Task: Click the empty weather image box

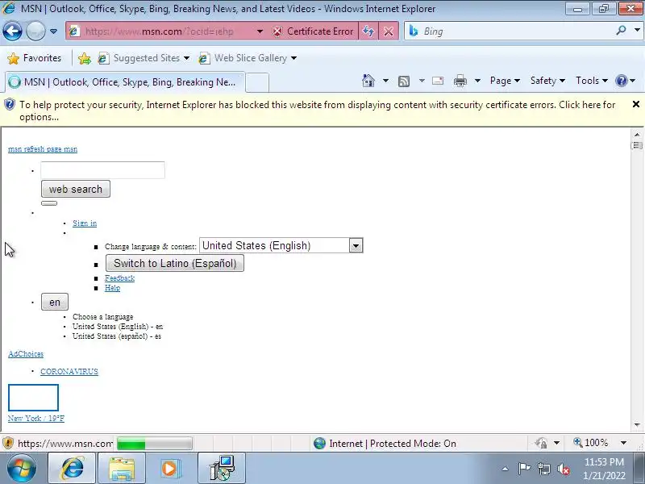Action: tap(33, 398)
